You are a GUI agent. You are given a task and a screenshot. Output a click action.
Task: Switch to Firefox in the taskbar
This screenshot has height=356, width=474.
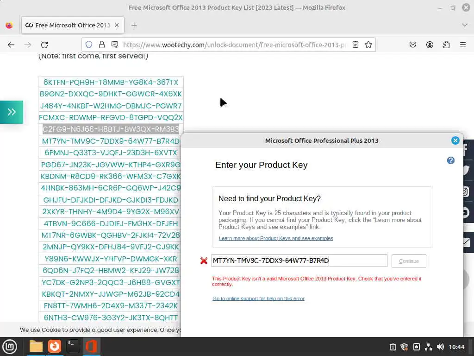pyautogui.click(x=55, y=346)
